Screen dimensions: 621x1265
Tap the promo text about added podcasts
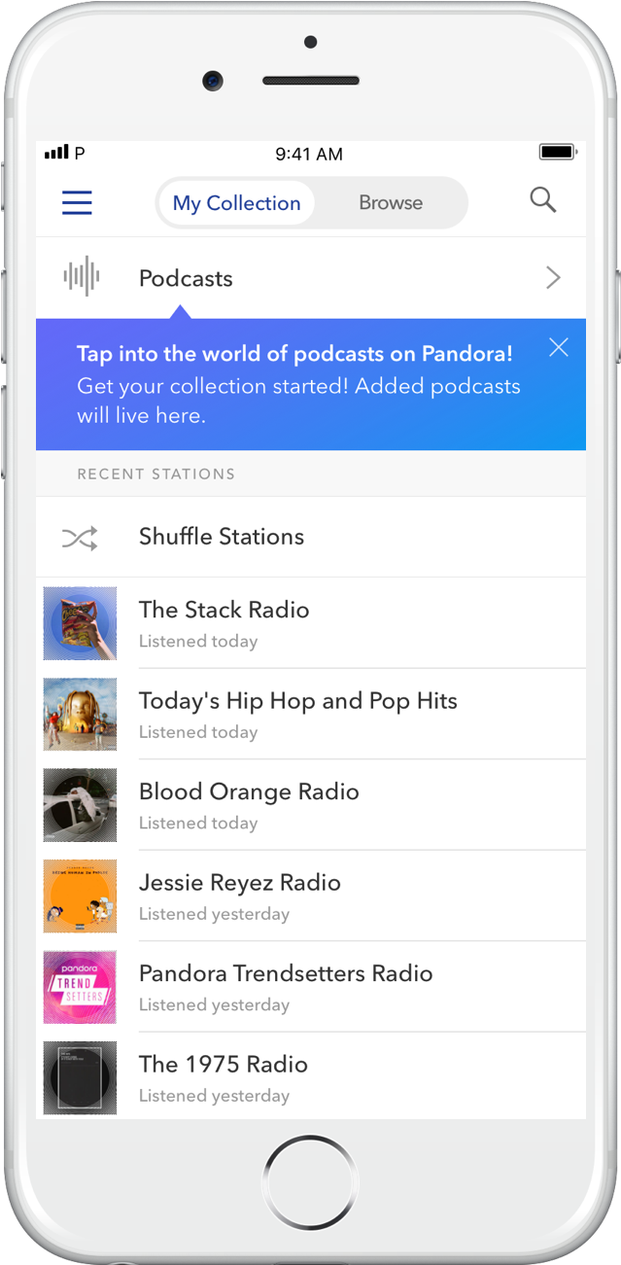298,401
